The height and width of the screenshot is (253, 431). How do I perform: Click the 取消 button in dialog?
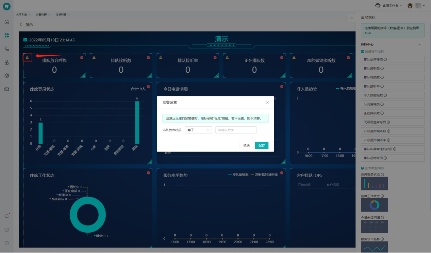[x=246, y=145]
